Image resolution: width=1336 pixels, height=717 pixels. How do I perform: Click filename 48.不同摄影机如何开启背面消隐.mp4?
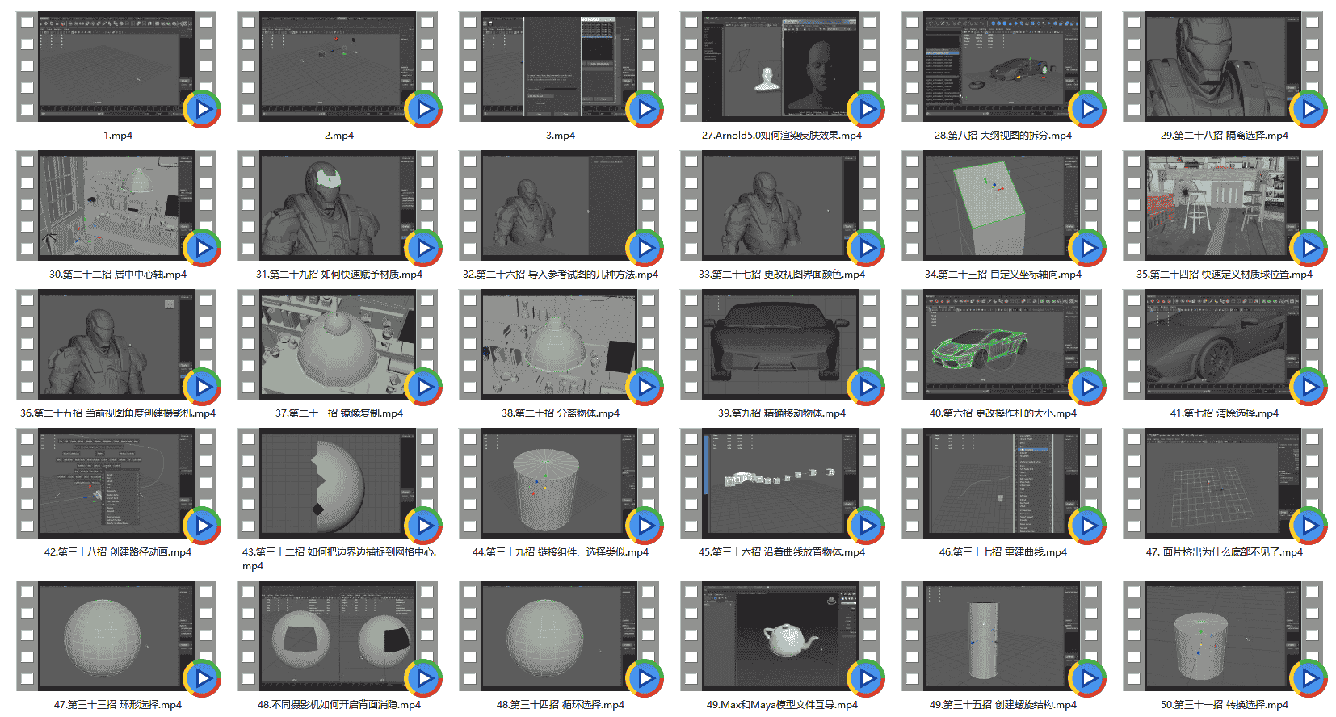tap(339, 705)
